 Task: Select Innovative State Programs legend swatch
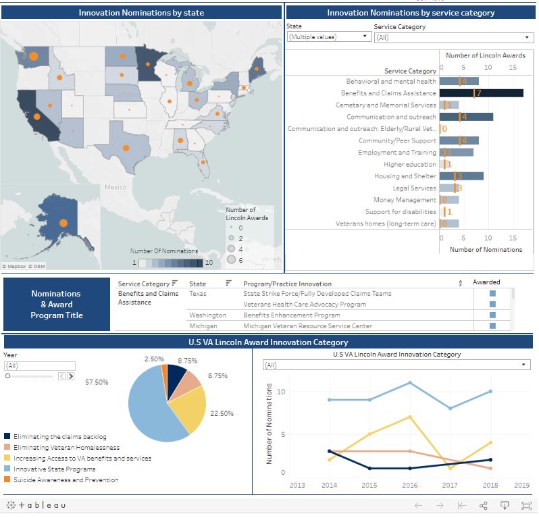click(7, 469)
